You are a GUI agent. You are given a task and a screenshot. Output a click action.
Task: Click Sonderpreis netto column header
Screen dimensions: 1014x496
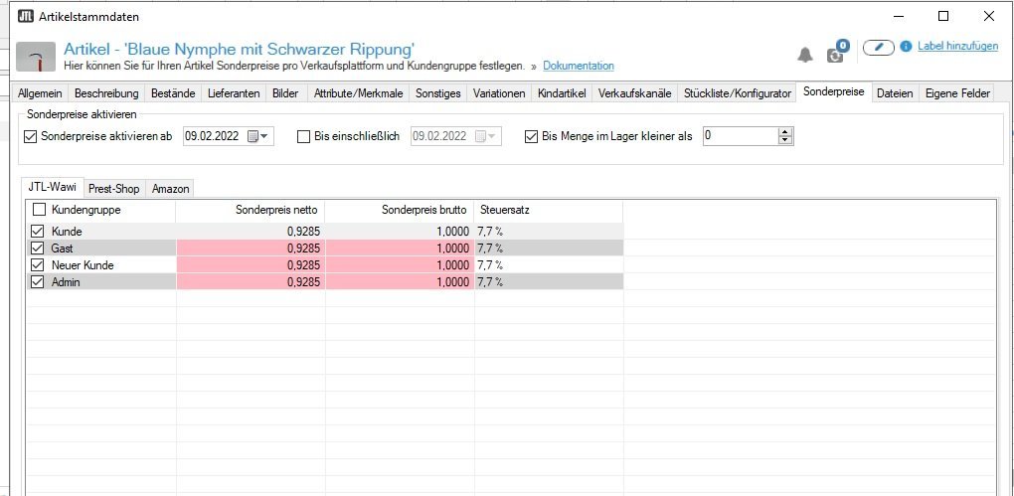(251, 210)
